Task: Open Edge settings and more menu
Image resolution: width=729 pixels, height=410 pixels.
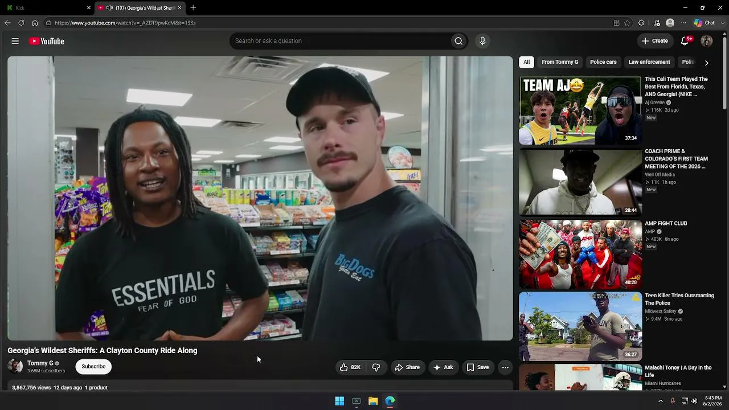Action: 684,23
